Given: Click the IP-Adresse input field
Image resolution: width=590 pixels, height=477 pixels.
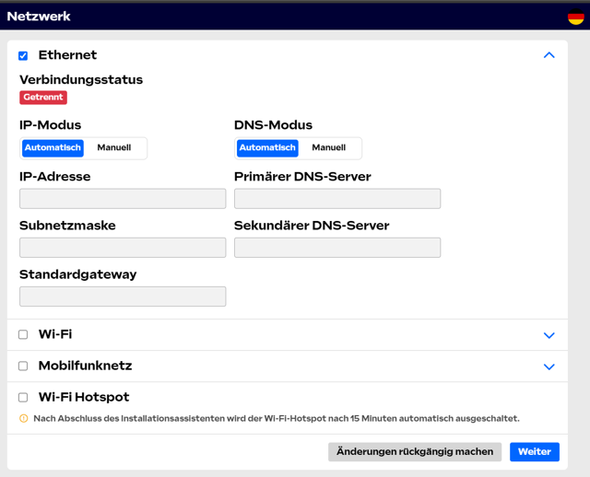Looking at the screenshot, I should tap(123, 199).
